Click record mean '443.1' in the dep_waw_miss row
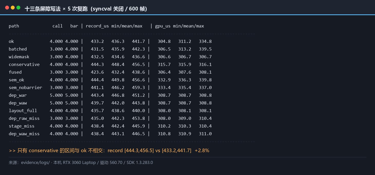Screen dimensions: 375x175 click(118, 134)
